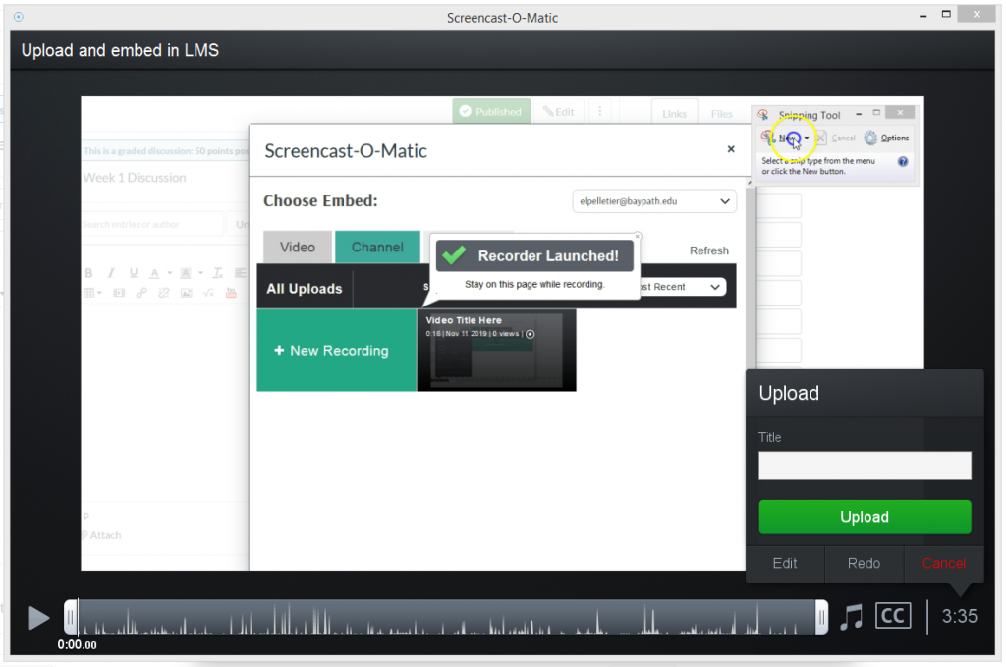Apply italic formatting in the text editor
Viewport: 1006px width, 667px height.
(111, 272)
